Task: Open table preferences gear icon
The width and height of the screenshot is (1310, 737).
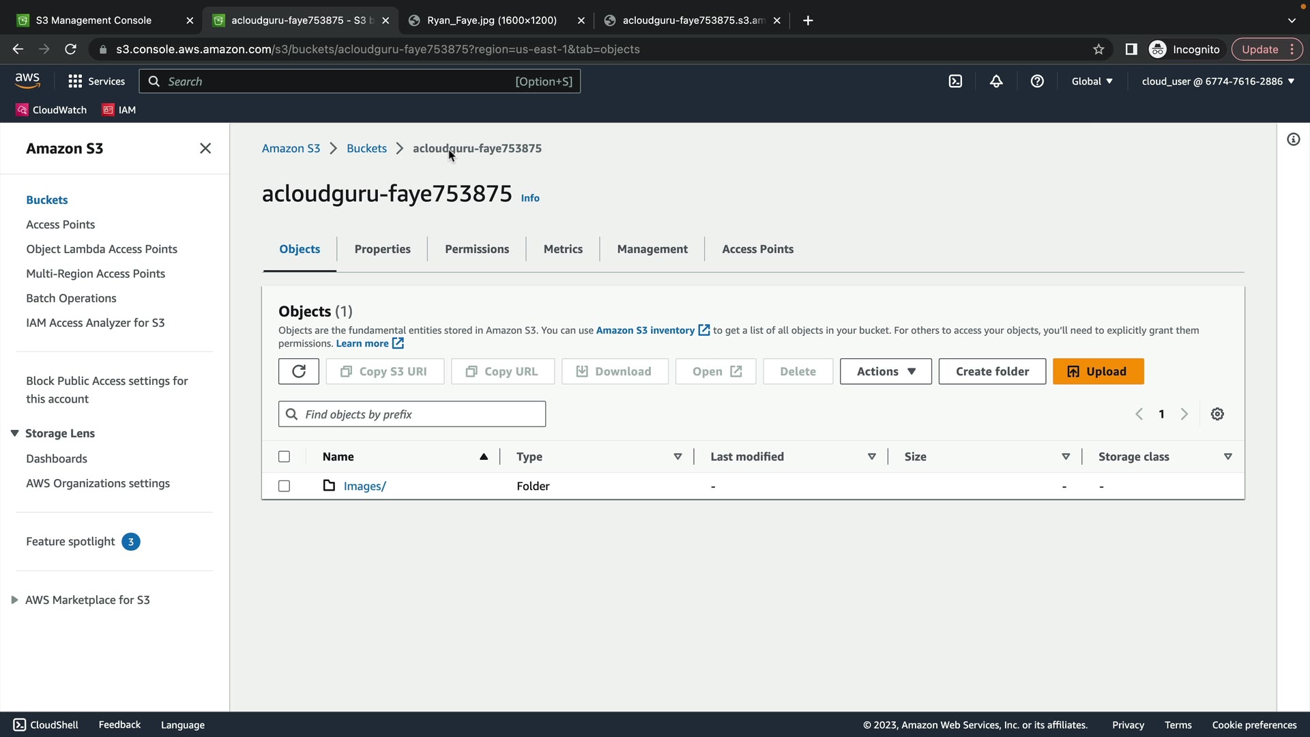Action: click(1217, 414)
